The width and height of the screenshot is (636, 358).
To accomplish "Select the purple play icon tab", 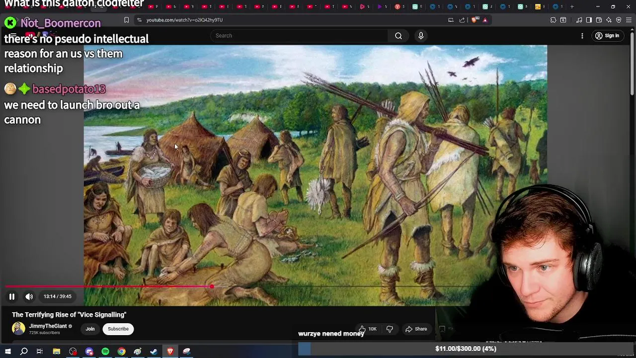I will 380,6.
